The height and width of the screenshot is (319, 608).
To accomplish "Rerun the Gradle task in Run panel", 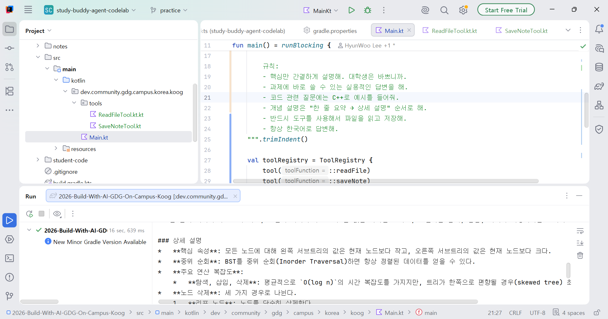I will pyautogui.click(x=30, y=214).
